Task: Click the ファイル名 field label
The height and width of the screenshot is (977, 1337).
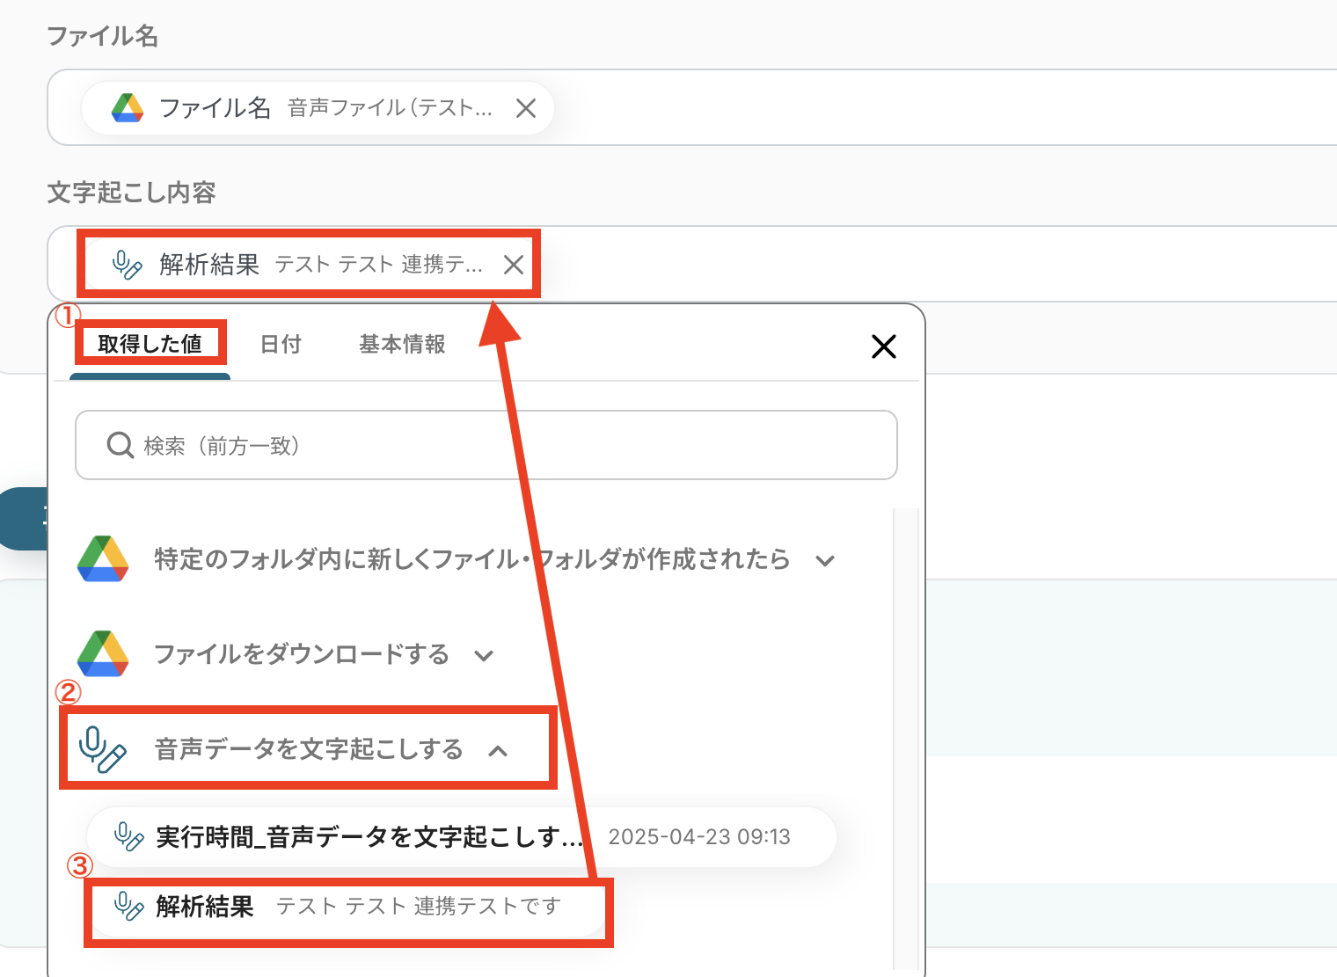Action: pos(102,35)
